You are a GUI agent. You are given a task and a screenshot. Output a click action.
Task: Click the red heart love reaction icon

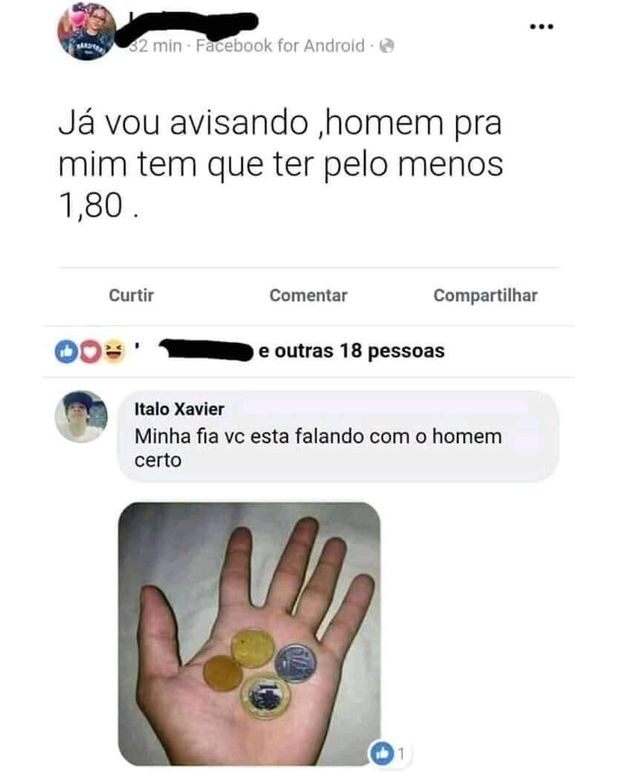[x=89, y=352]
